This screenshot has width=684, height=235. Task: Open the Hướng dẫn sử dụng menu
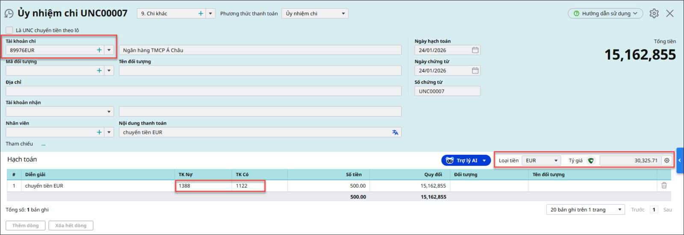[605, 14]
